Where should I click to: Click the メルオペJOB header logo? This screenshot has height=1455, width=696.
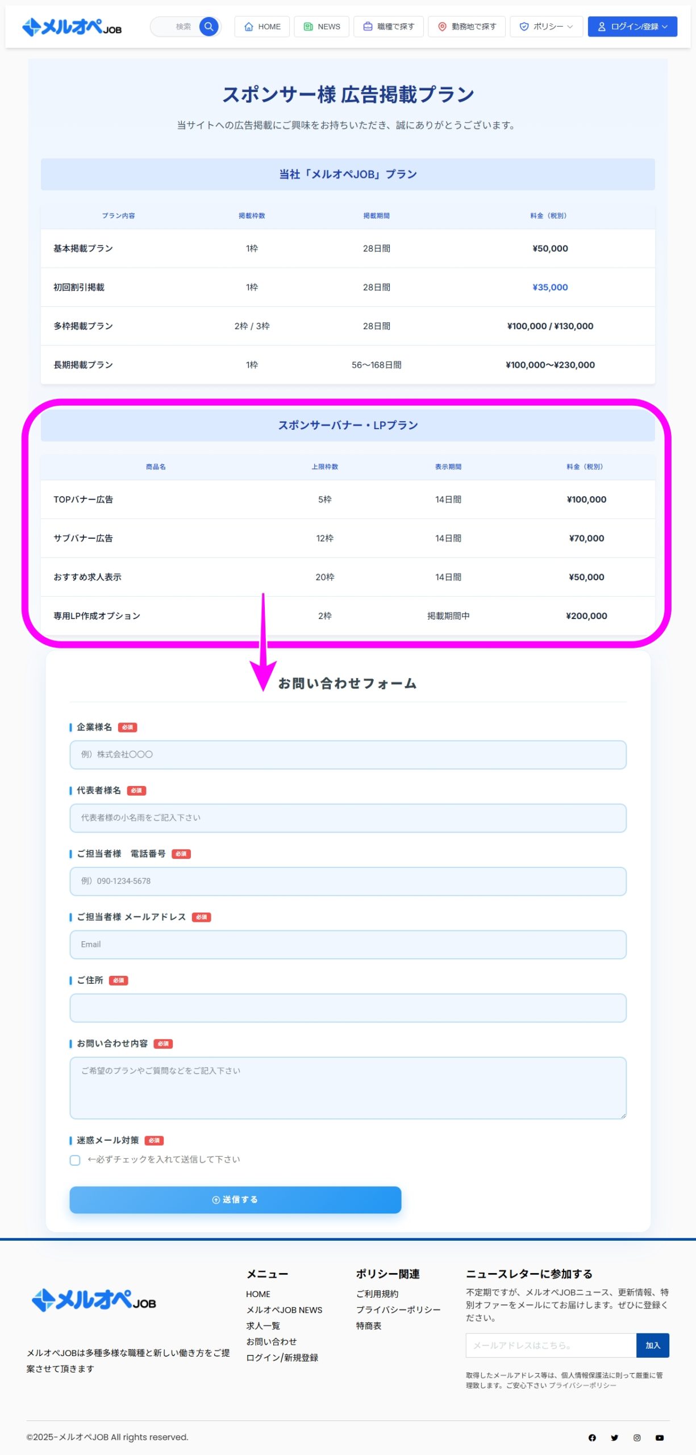tap(72, 27)
